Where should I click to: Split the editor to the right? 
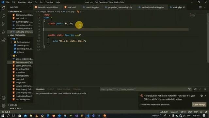pos(200,7)
